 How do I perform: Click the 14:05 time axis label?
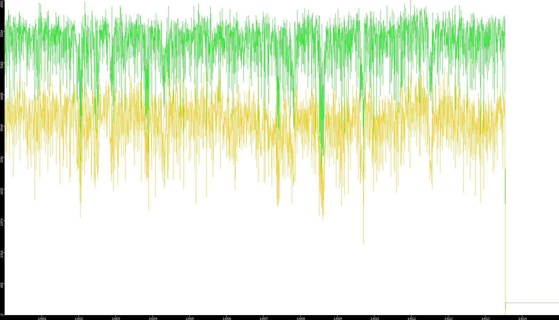click(190, 318)
